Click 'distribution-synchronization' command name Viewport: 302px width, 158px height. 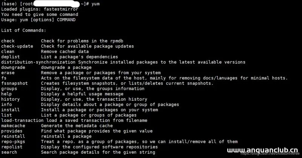point(38,62)
